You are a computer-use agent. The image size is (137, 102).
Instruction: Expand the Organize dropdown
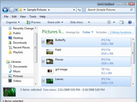(x=13, y=22)
